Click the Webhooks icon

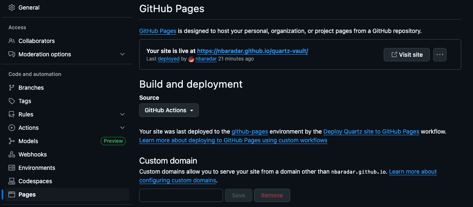(12, 154)
